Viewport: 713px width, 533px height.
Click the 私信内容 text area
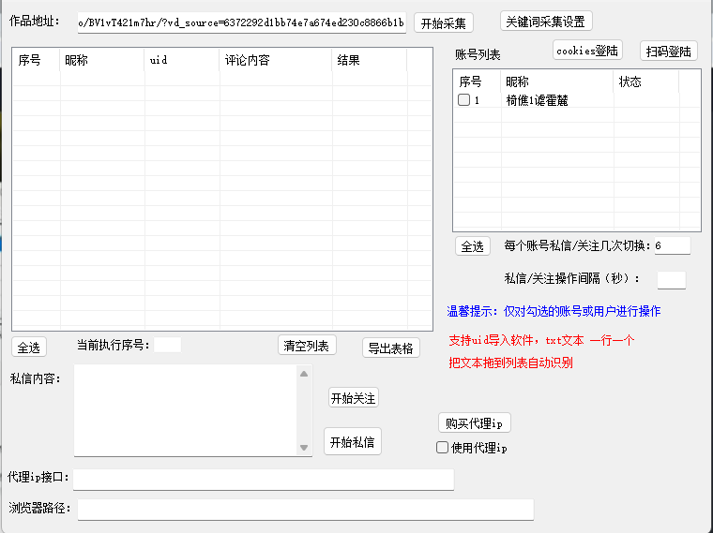point(185,409)
